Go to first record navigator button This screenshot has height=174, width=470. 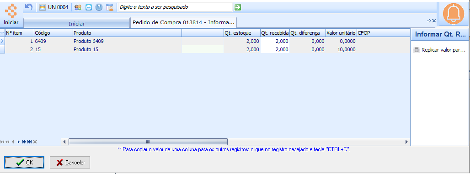tap(2, 142)
